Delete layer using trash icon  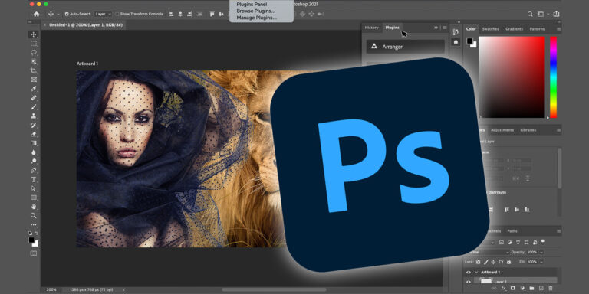(551, 288)
